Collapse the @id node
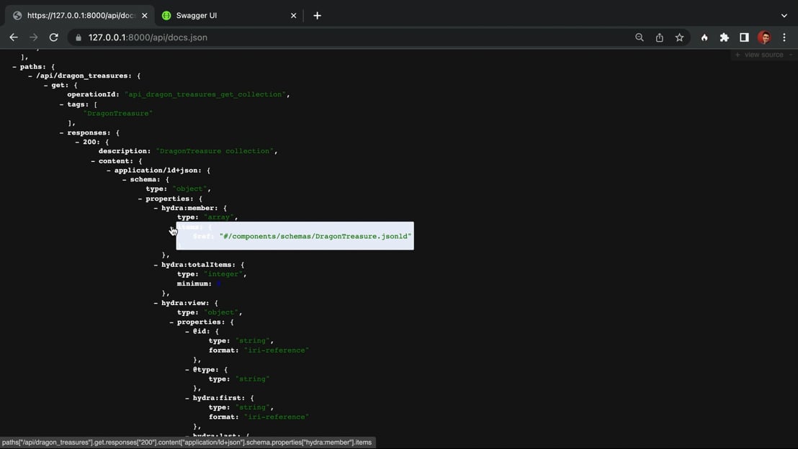 pyautogui.click(x=188, y=332)
